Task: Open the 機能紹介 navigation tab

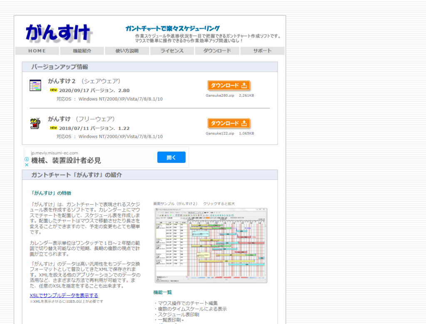Action: pyautogui.click(x=82, y=50)
